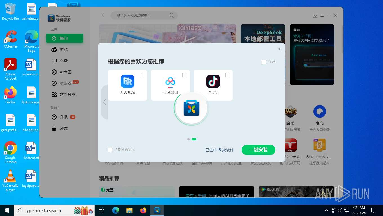Viewport: 383px width, 216px height.
Task: Tick the 人人视频 card checkbox
Action: [x=142, y=75]
